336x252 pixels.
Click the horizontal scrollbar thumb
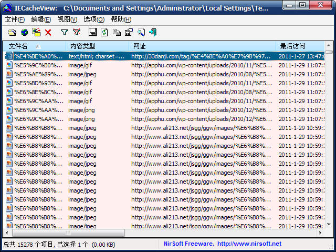pyautogui.click(x=68, y=233)
